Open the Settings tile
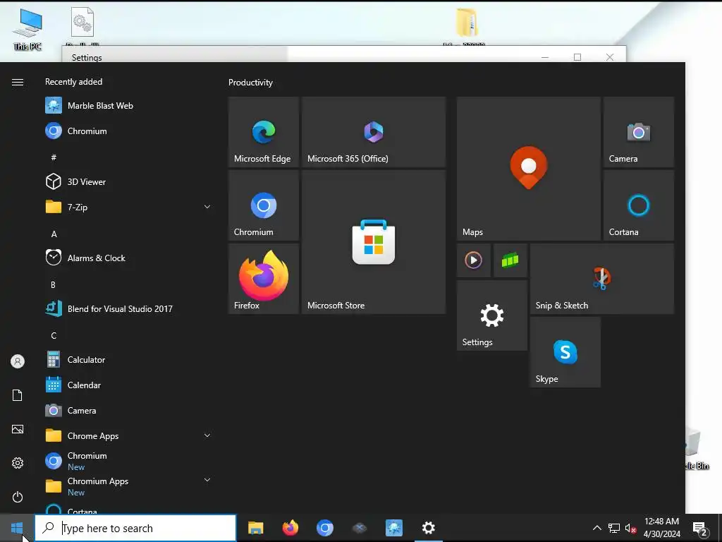This screenshot has width=722, height=542. pos(491,315)
